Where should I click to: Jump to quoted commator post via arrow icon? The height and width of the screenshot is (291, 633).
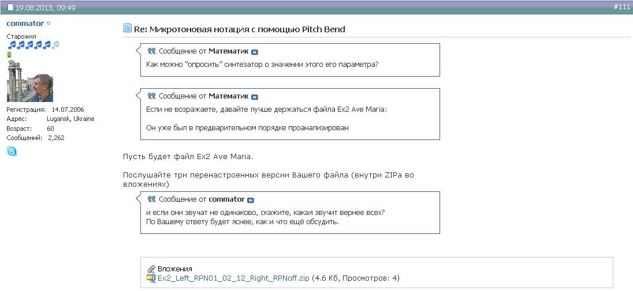[x=251, y=200]
